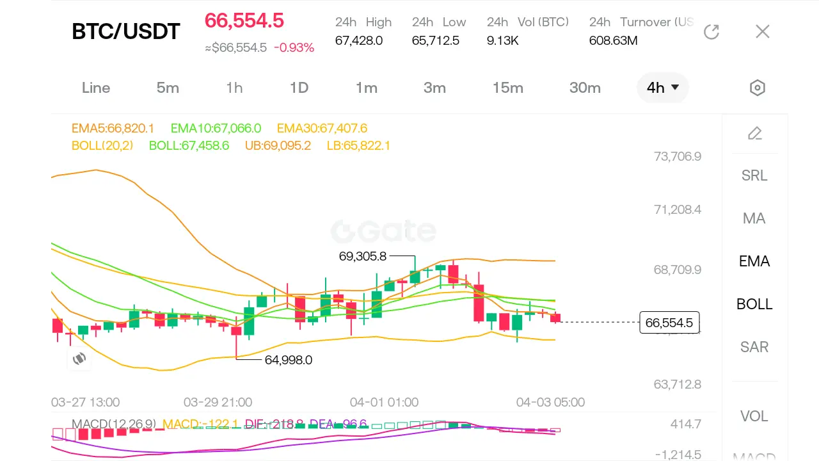Viewport: 819px width, 461px height.
Task: Select the 5m timeframe
Action: pos(168,88)
